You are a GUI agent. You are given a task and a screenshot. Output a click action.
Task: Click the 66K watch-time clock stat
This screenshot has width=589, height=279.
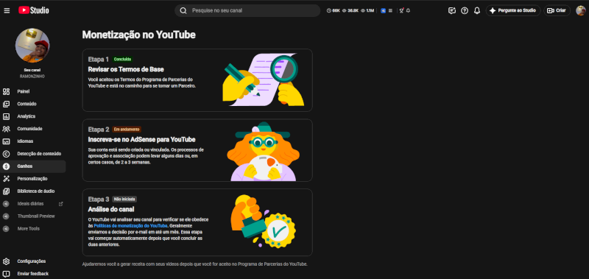click(334, 10)
